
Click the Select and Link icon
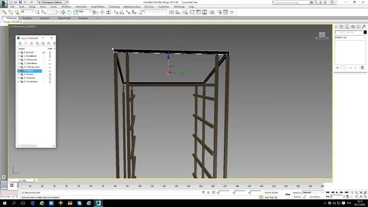click(x=5, y=12)
